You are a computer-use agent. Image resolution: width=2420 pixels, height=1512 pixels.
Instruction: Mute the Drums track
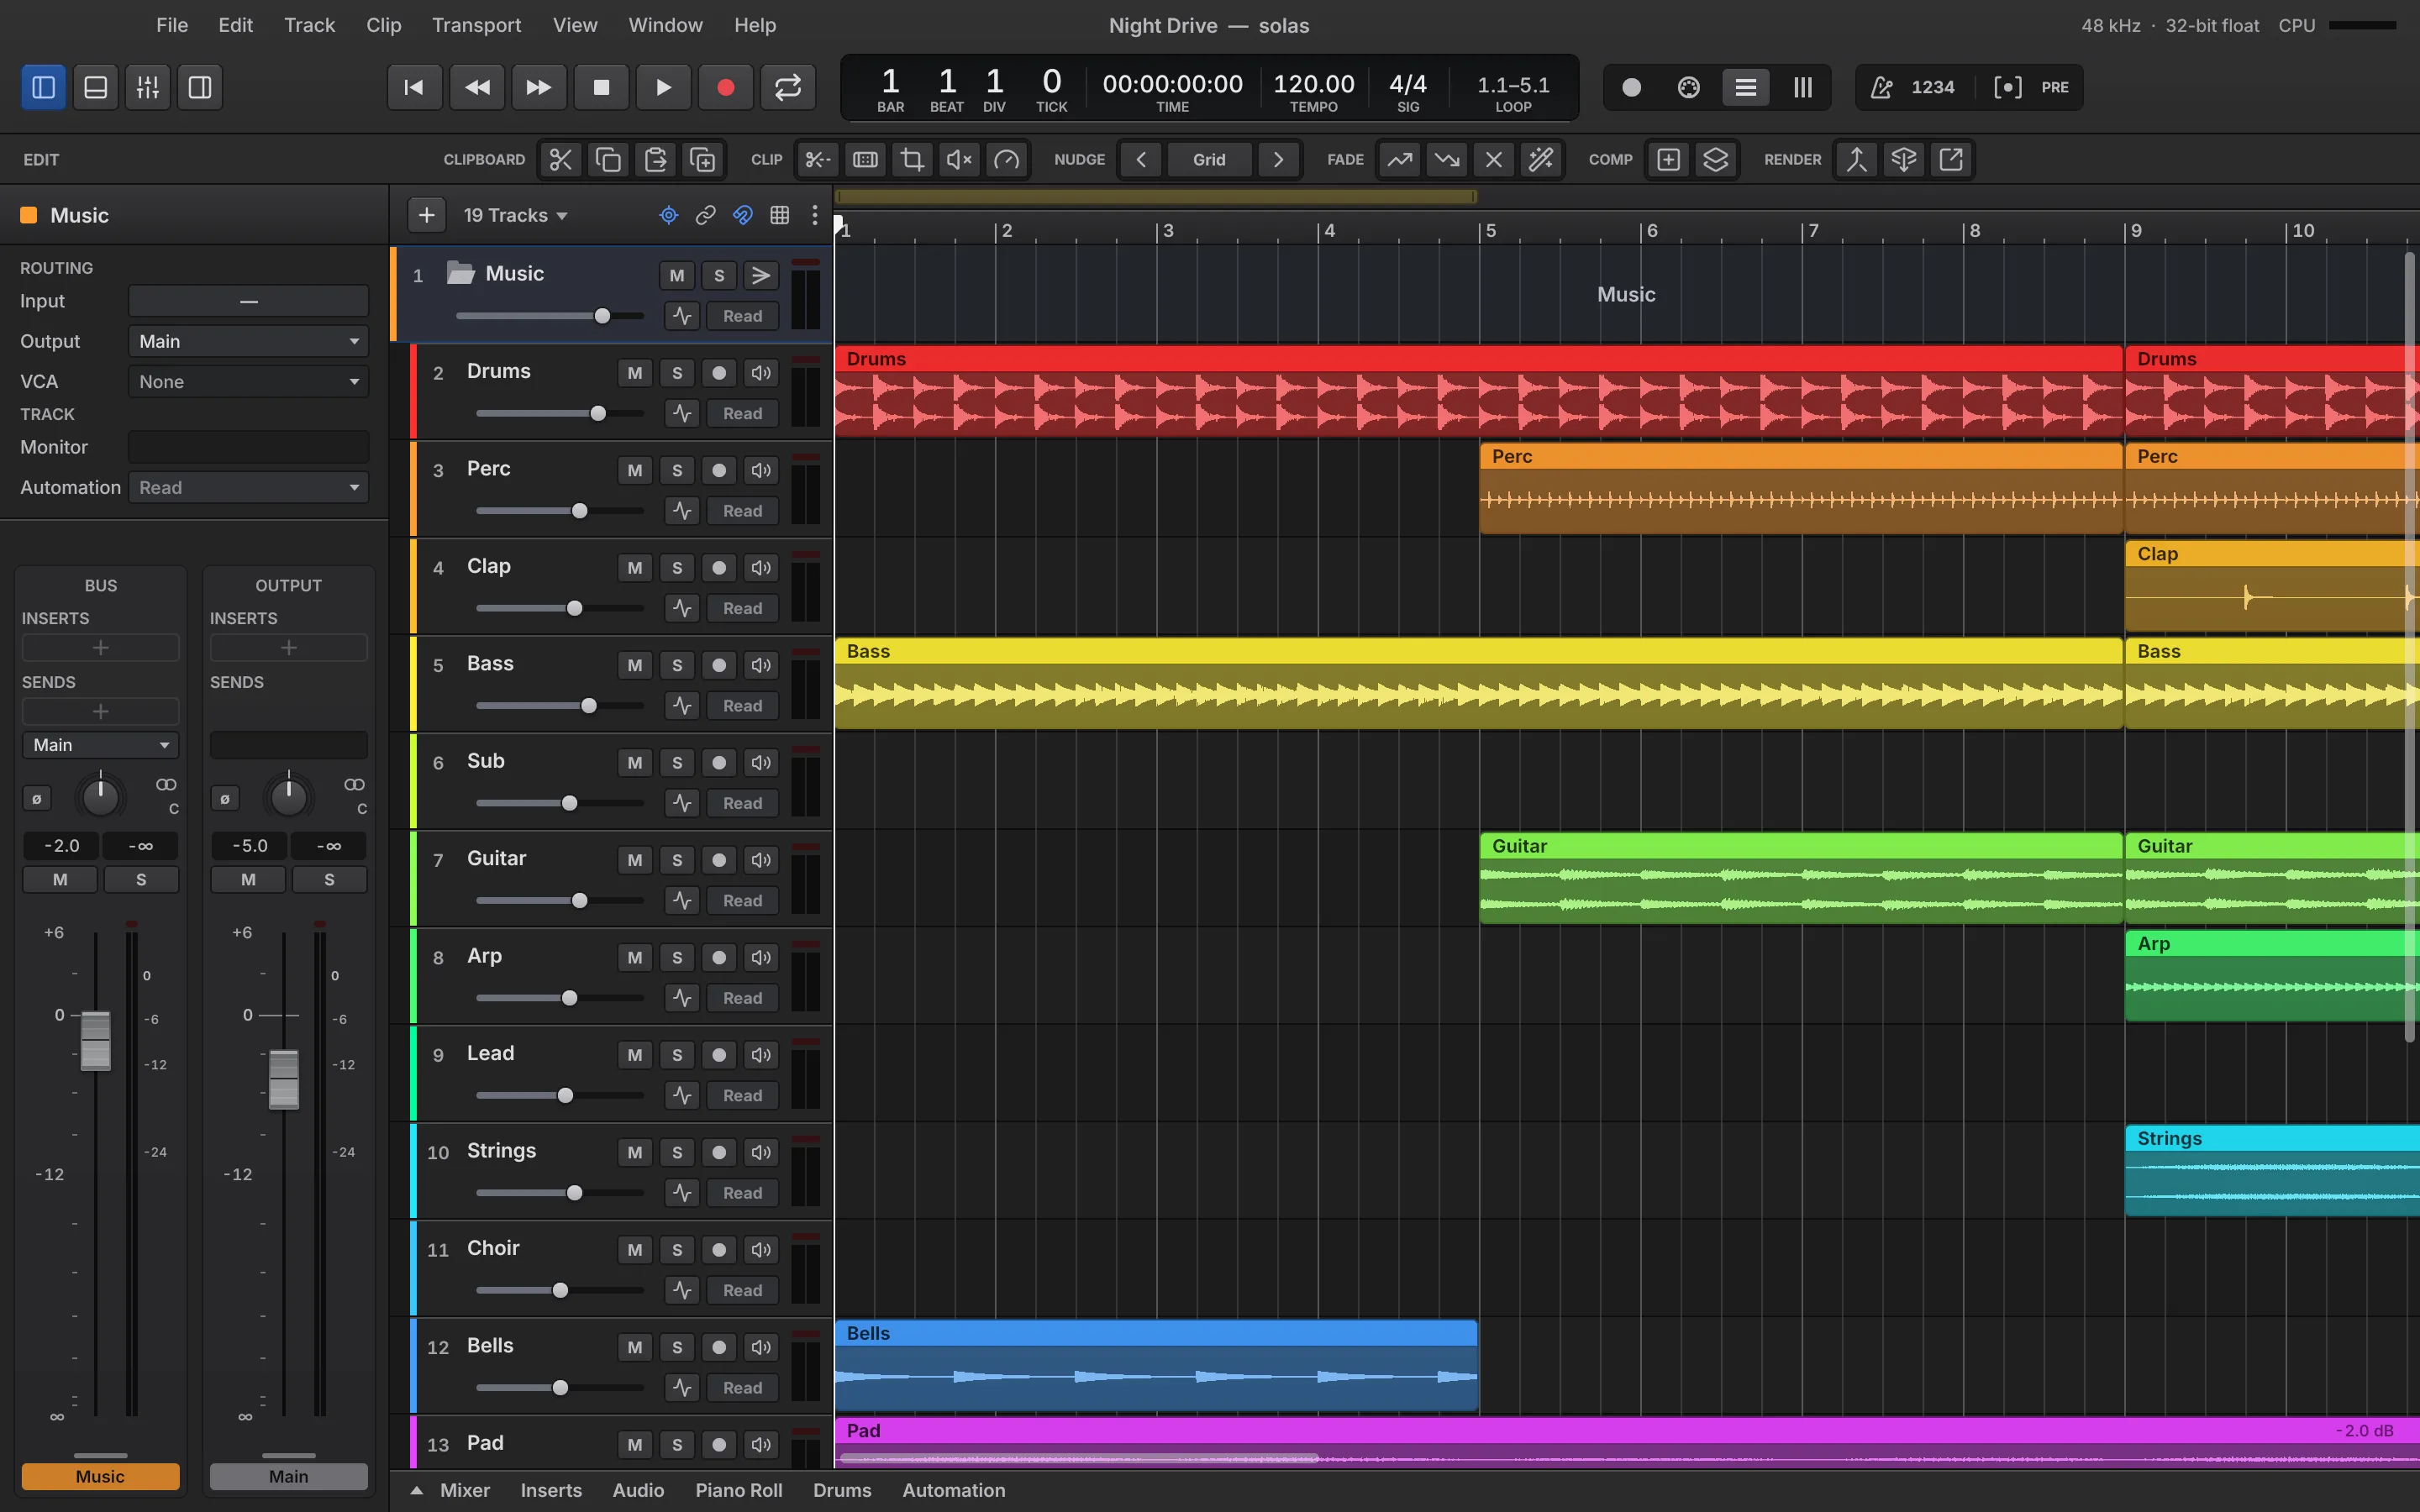[635, 373]
